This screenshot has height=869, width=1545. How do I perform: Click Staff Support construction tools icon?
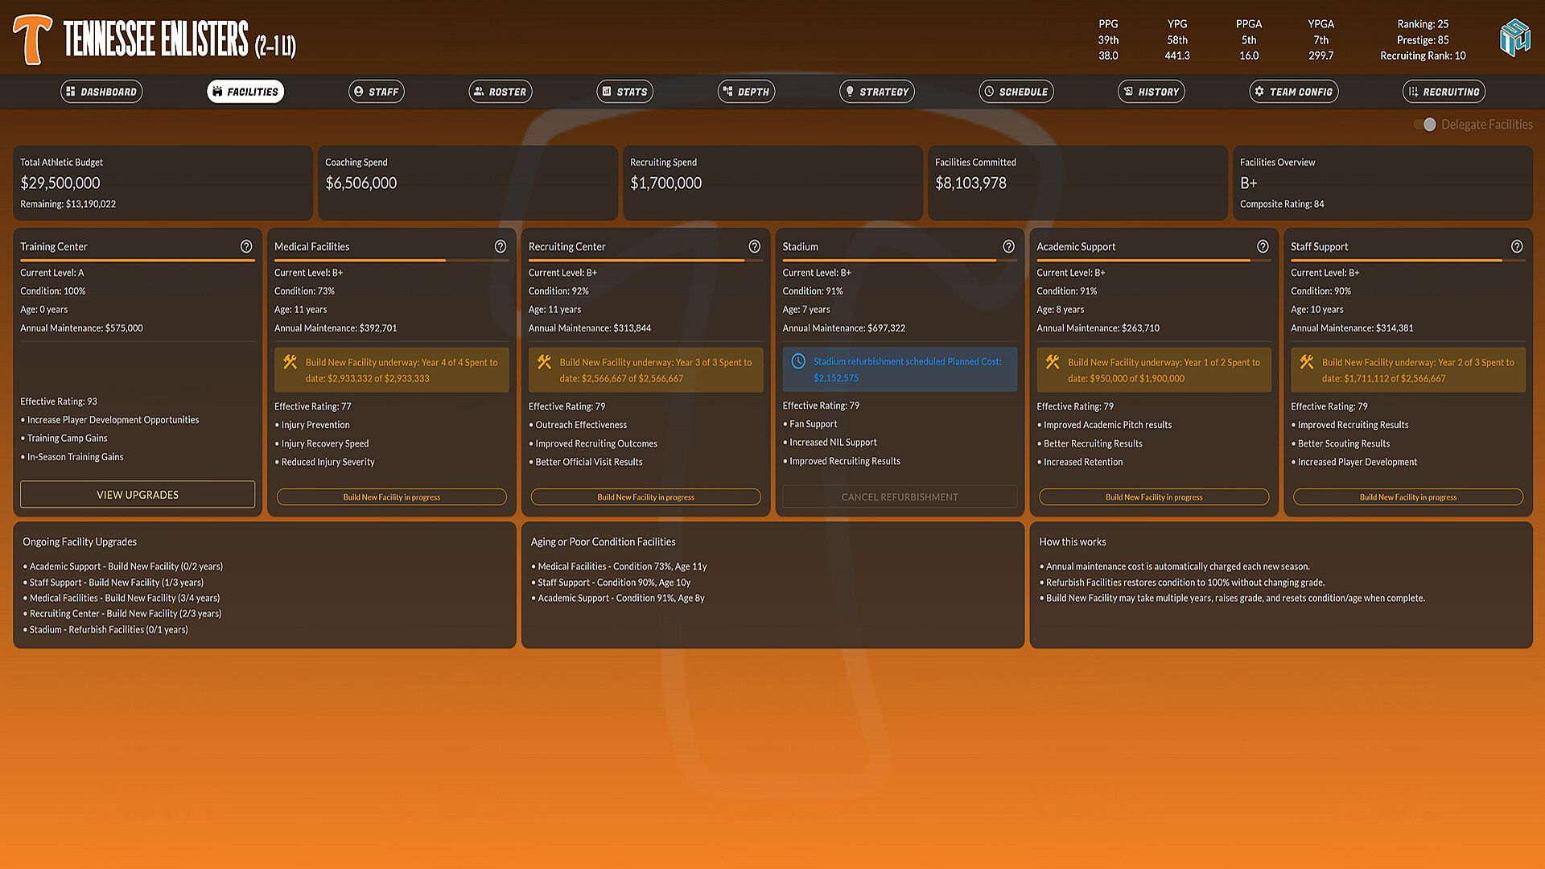click(1307, 362)
